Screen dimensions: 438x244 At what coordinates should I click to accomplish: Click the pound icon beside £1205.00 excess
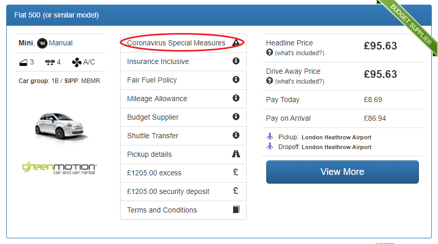[x=236, y=173]
